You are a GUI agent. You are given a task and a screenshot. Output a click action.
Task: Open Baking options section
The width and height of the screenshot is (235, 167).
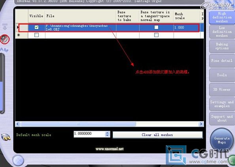222,46
